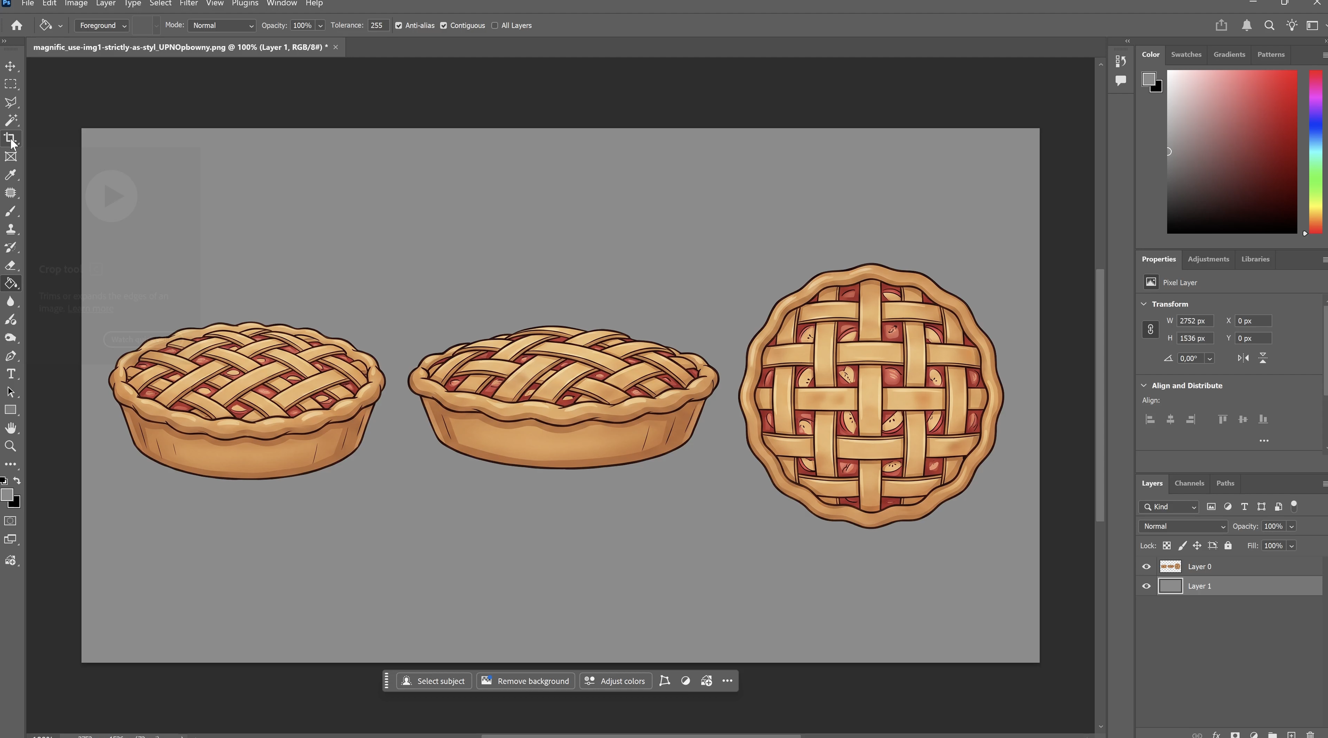The height and width of the screenshot is (738, 1328).
Task: Toggle lock transparent pixels
Action: (x=1167, y=546)
